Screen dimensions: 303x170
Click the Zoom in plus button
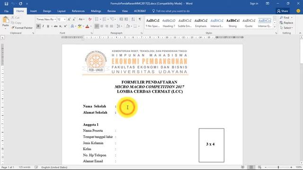click(x=291, y=167)
